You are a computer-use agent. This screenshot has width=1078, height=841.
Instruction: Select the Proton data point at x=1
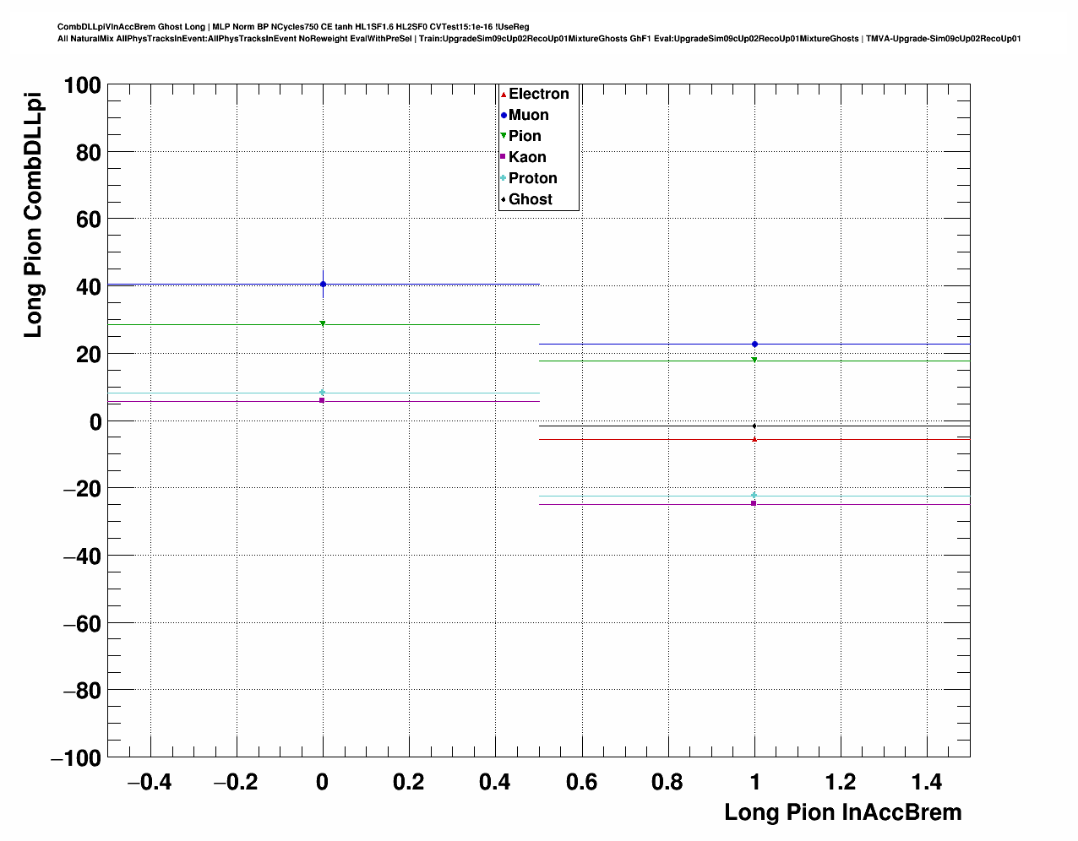[754, 496]
